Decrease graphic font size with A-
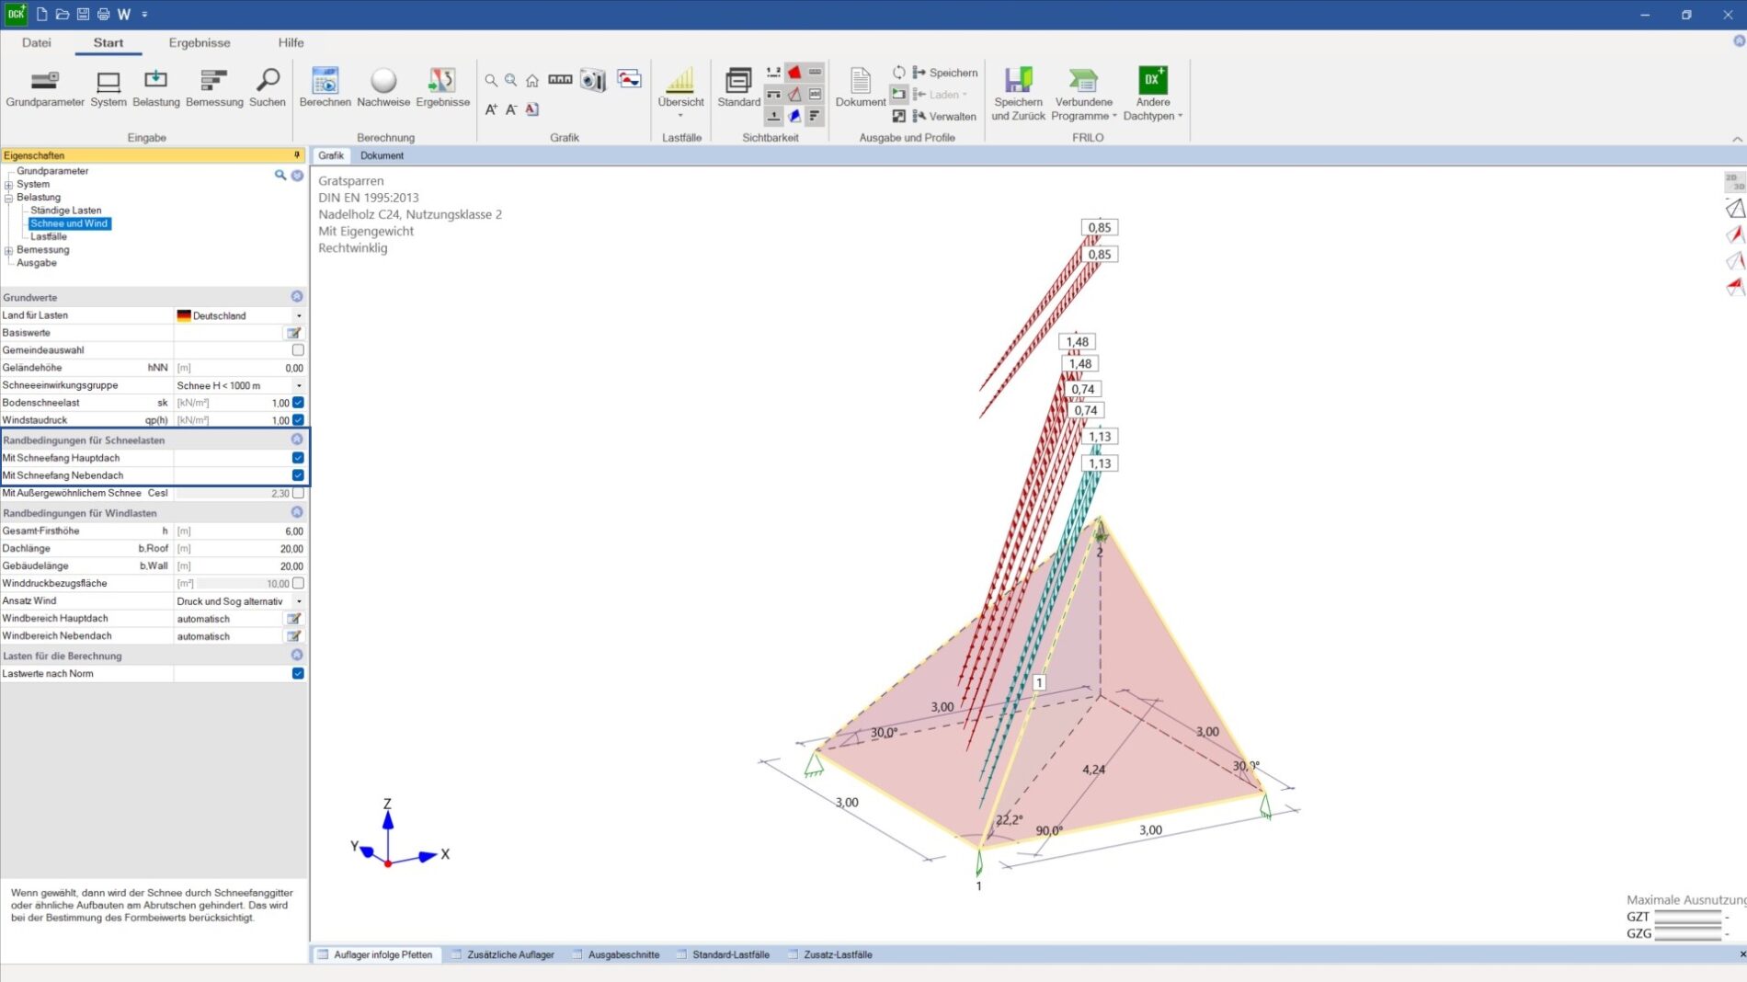This screenshot has width=1747, height=982. [x=511, y=109]
